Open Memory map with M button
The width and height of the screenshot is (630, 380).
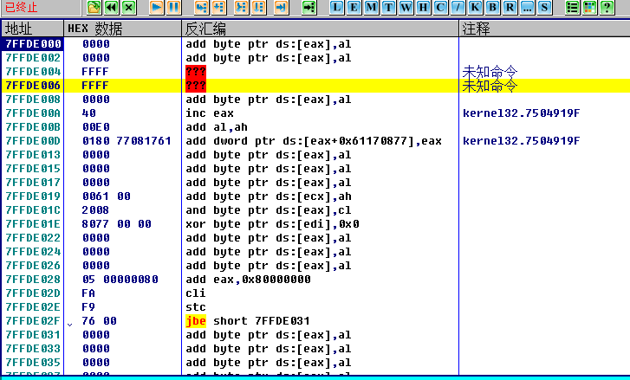(x=371, y=7)
